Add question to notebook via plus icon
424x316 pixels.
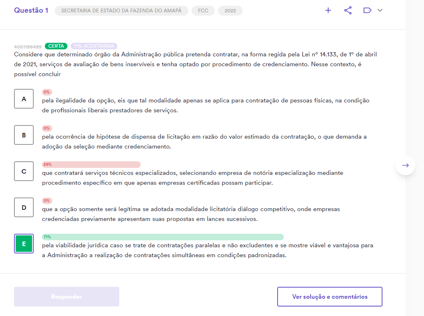pyautogui.click(x=328, y=10)
